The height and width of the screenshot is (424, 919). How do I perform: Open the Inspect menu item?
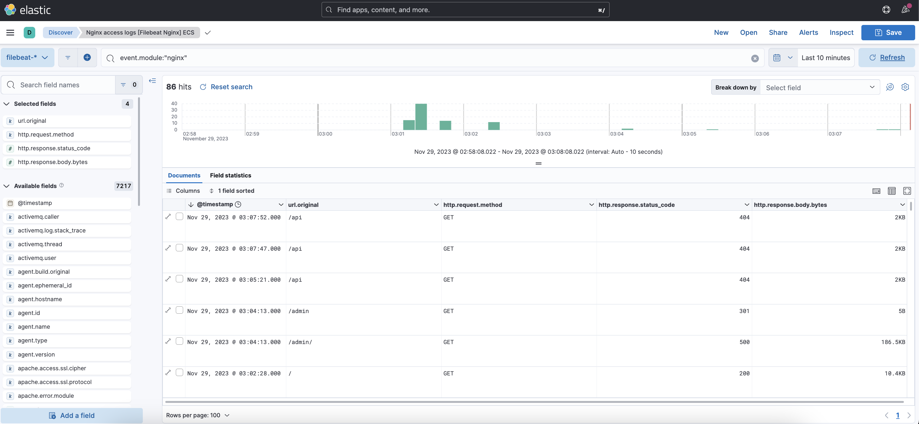[841, 32]
